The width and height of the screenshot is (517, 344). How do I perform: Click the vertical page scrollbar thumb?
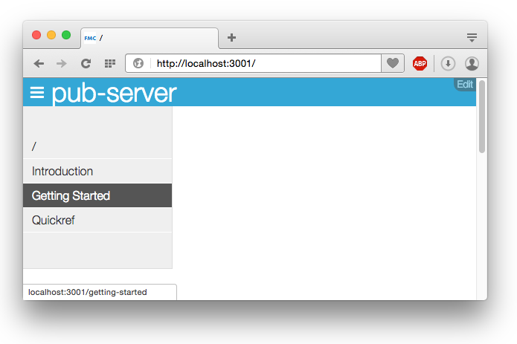(x=482, y=117)
